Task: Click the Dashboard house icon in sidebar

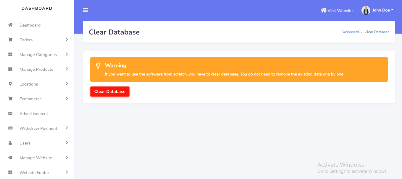Action: click(10, 25)
